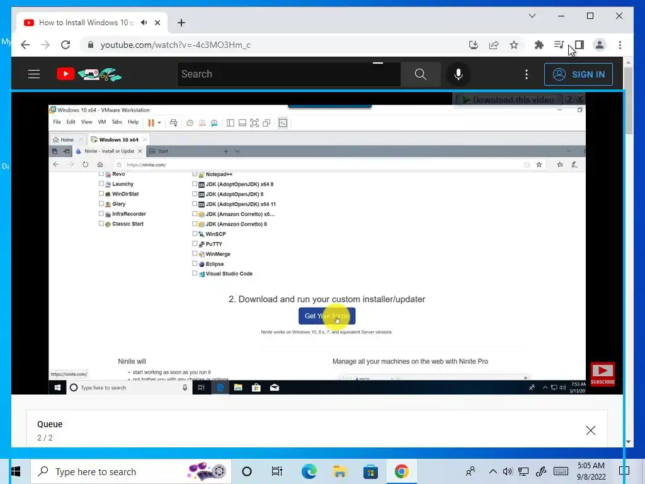Open the VMware File menu

[x=57, y=122]
